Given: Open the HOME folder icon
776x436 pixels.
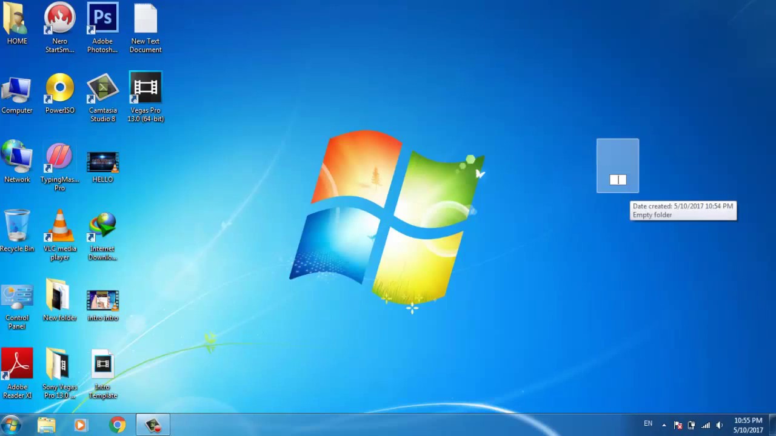Looking at the screenshot, I should [x=17, y=24].
